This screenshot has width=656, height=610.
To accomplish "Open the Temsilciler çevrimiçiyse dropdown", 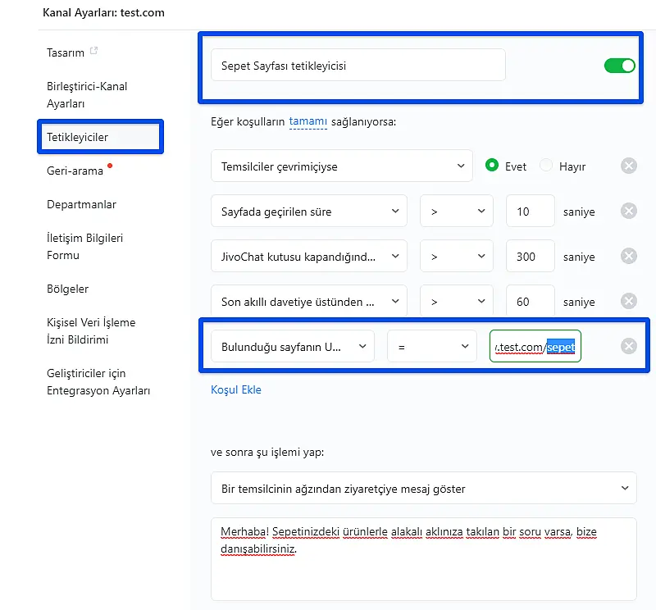I will 341,166.
